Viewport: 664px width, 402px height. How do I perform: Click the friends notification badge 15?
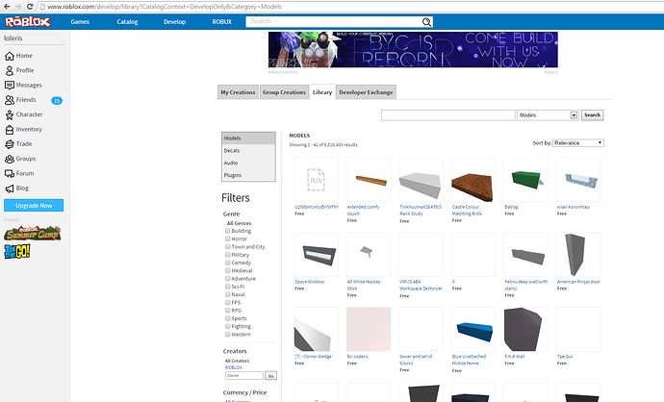click(x=57, y=100)
